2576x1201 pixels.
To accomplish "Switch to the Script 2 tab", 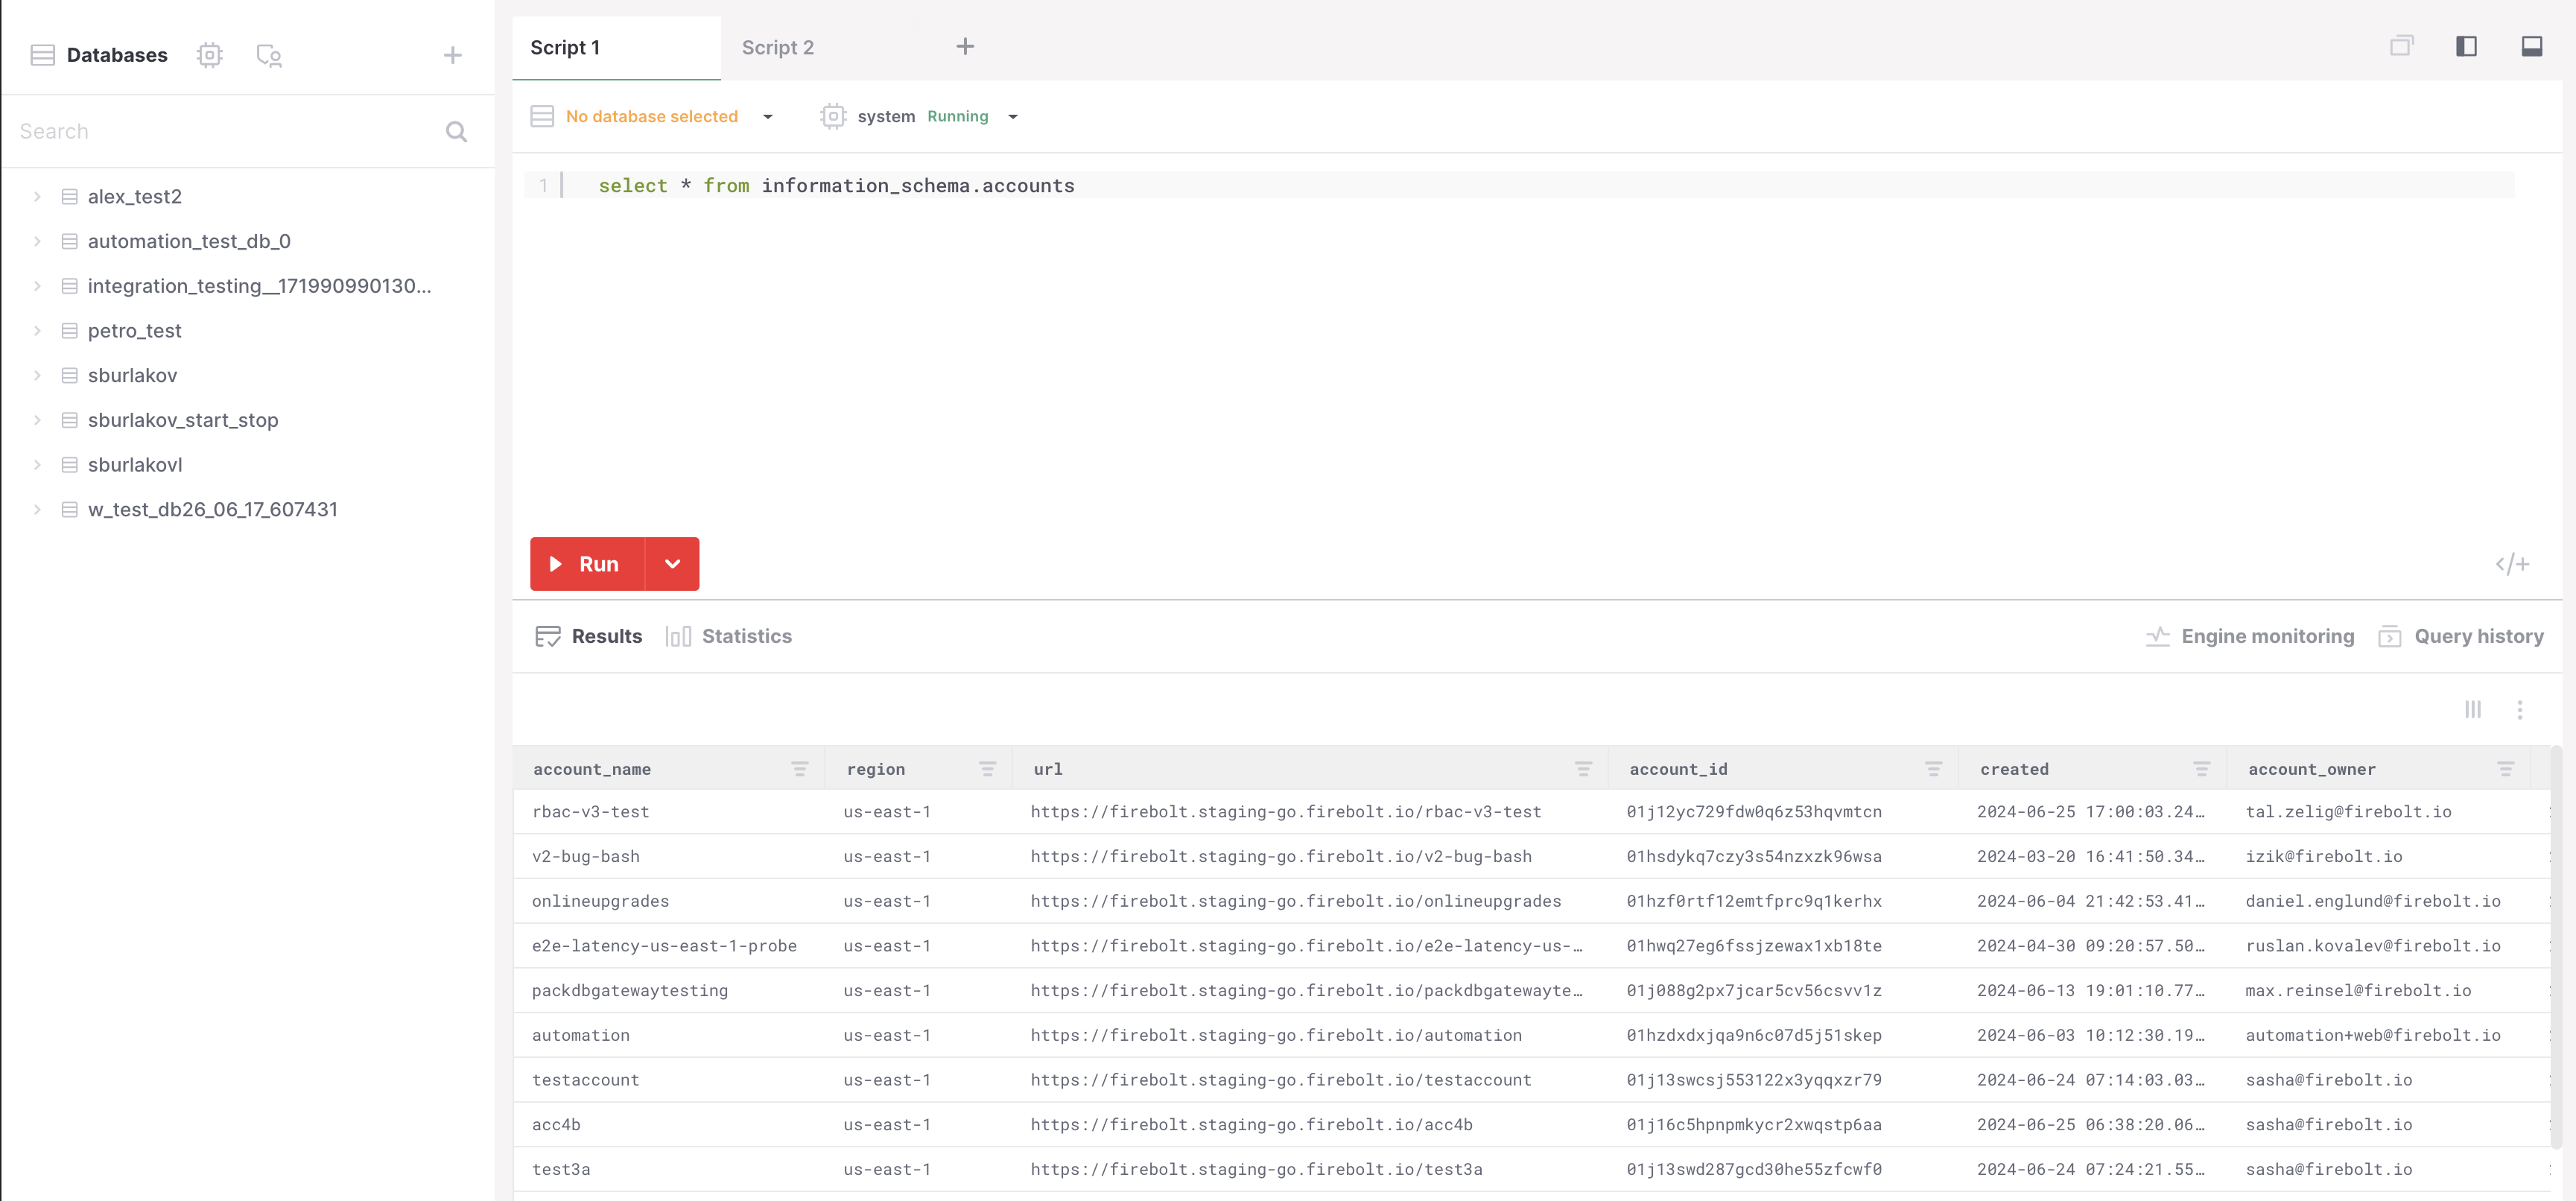I will [x=777, y=47].
